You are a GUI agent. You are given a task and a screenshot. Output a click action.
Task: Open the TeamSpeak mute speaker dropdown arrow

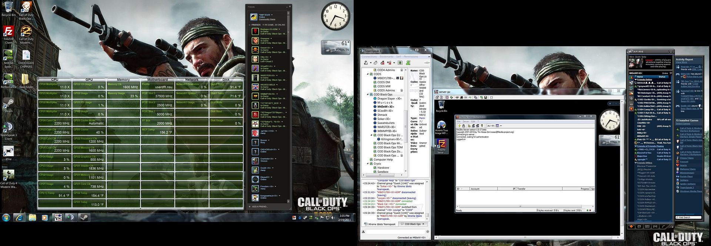394,63
